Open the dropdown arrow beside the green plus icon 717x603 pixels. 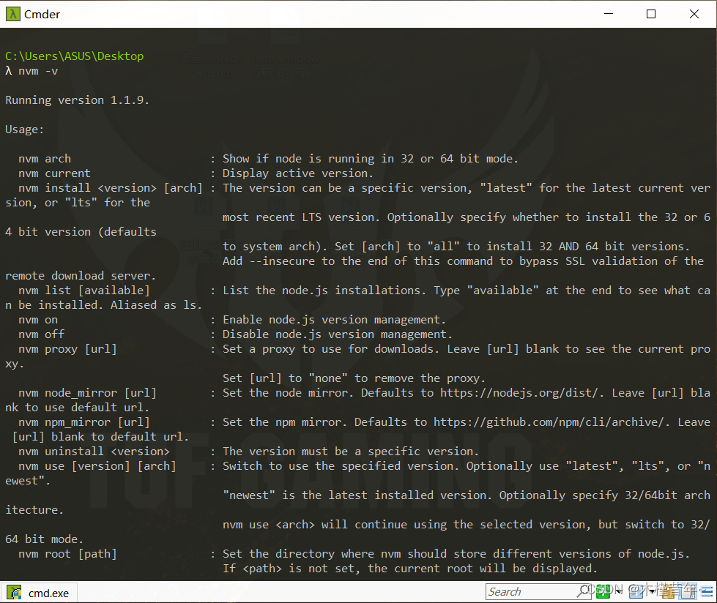click(x=619, y=591)
